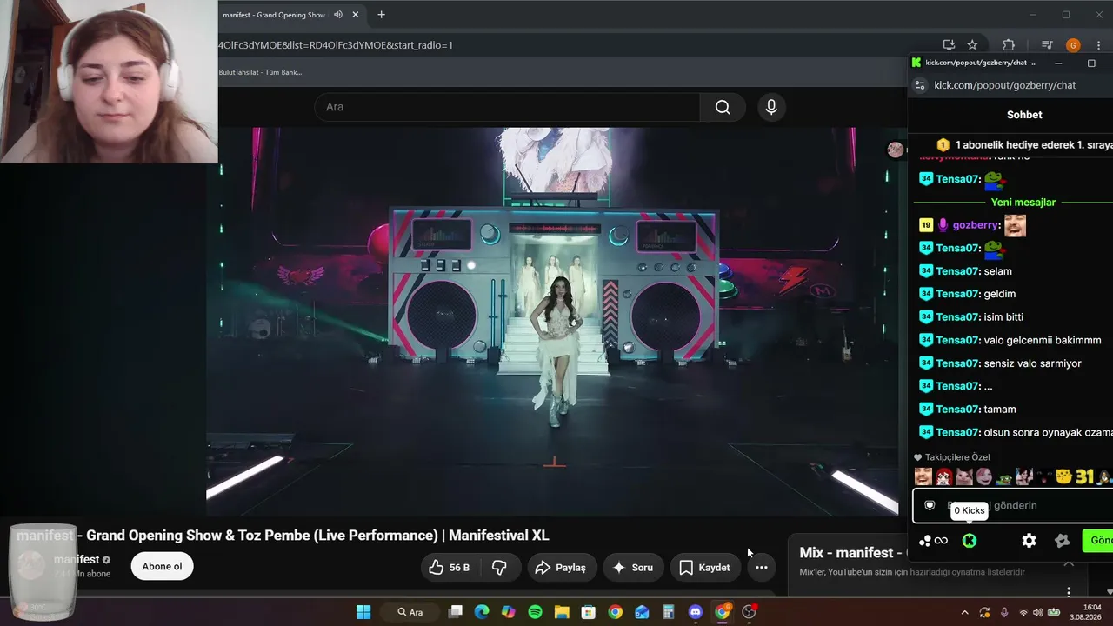Click Tensa07 name beside 'selam'
1113x626 pixels.
click(958, 271)
